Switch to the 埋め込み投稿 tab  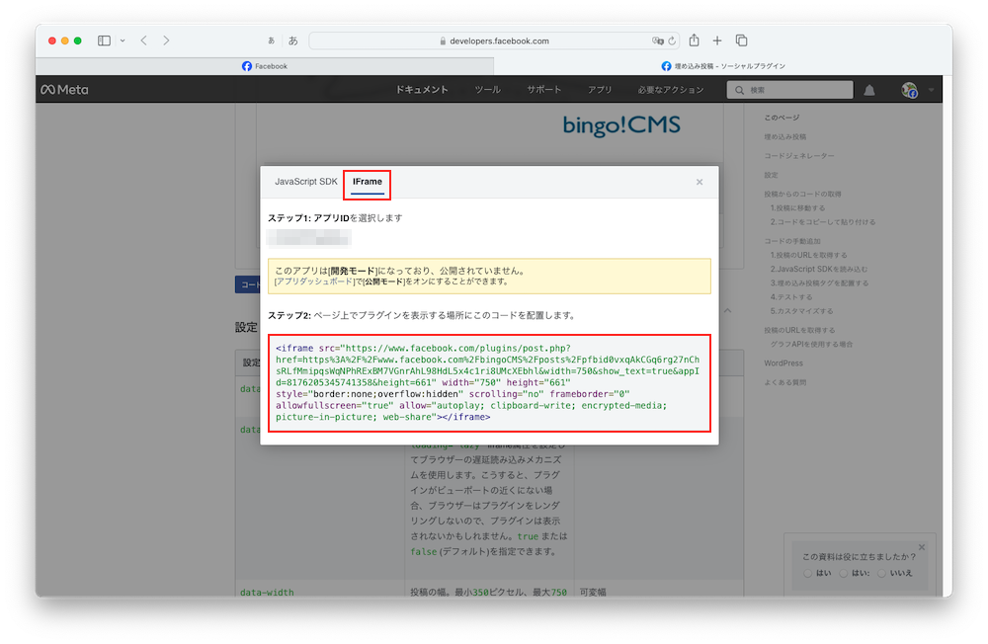723,66
